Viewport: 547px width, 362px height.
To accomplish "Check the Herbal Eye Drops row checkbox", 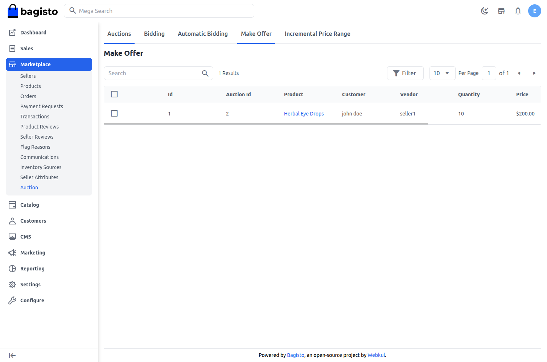I will coord(114,113).
